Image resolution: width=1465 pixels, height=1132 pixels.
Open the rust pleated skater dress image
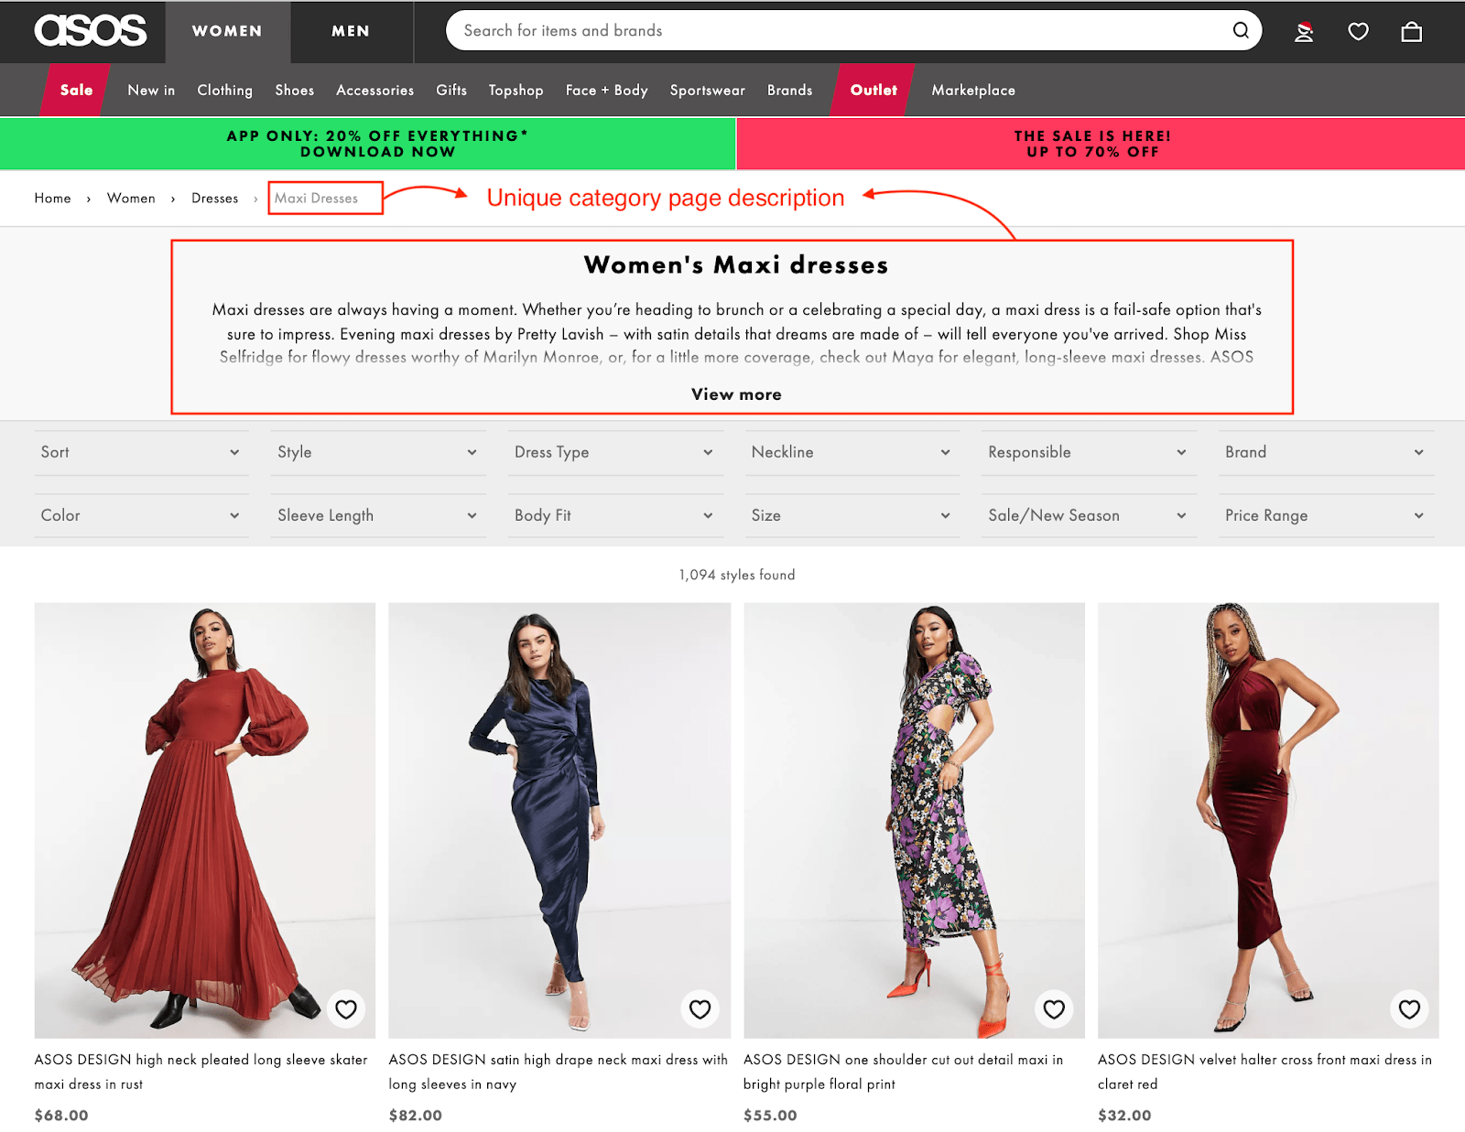click(205, 820)
